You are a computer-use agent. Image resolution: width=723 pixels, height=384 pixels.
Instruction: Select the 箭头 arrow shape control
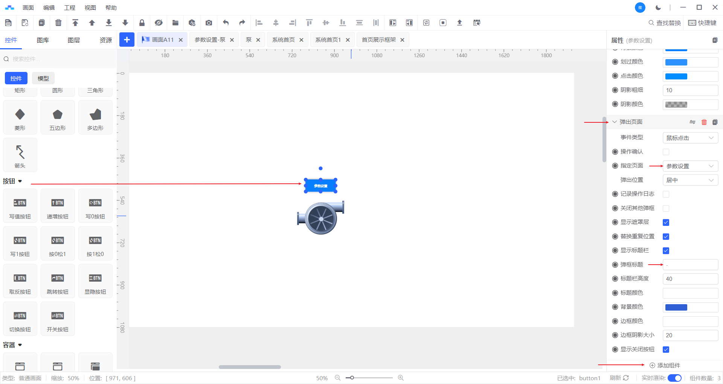[20, 155]
